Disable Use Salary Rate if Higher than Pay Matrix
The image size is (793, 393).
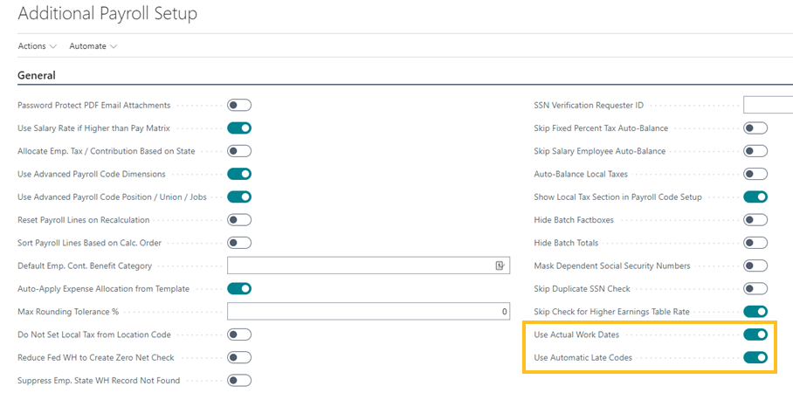click(x=239, y=128)
